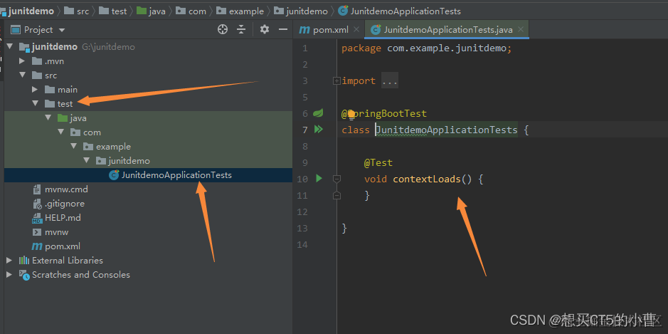Image resolution: width=668 pixels, height=334 pixels.
Task: Click src in breadcrumb navigation bar
Action: pyautogui.click(x=83, y=11)
